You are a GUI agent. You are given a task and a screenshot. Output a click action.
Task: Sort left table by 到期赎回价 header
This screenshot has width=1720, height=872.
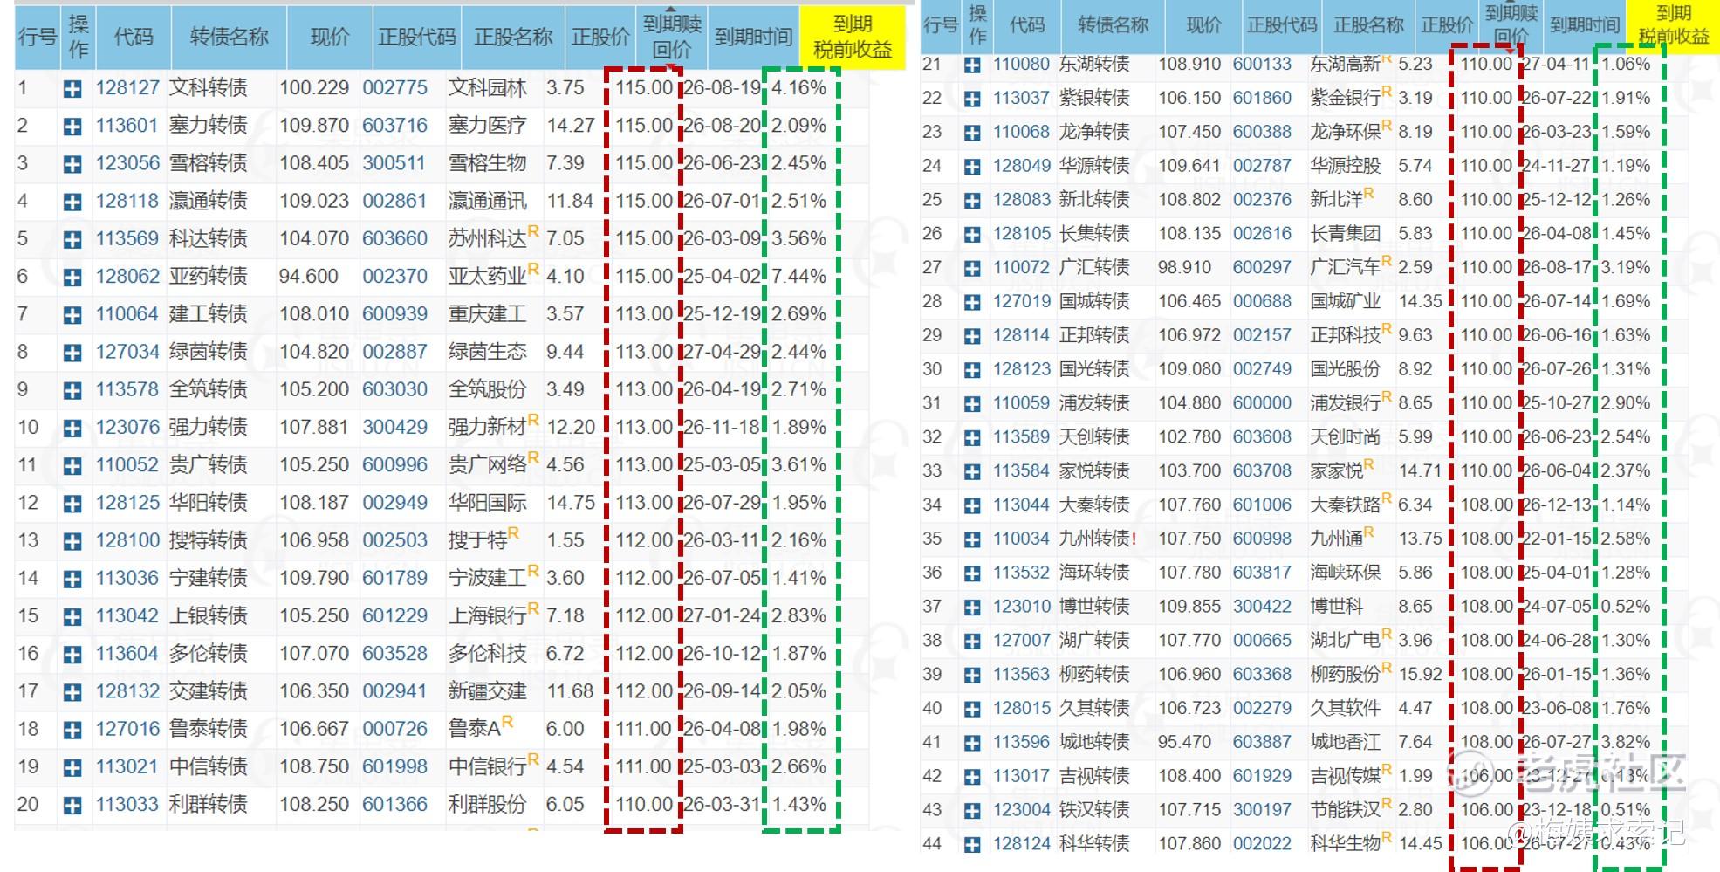[672, 38]
